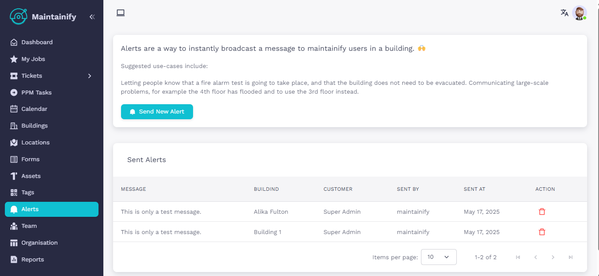Delete the Alika Fulton alert with trash icon

[542, 212]
